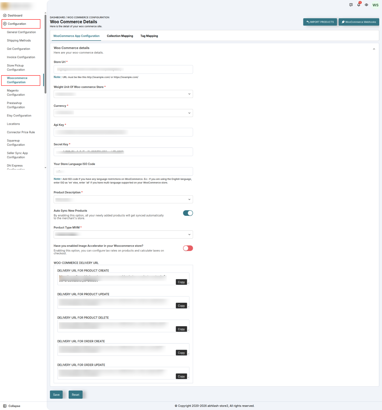Copy delivery URL for order update
This screenshot has width=382, height=410.
(181, 376)
